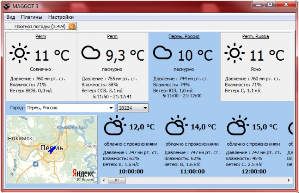The image size is (299, 193).
Task: Click Давление : 744 мм рт. ст.
Action: [x=181, y=79]
